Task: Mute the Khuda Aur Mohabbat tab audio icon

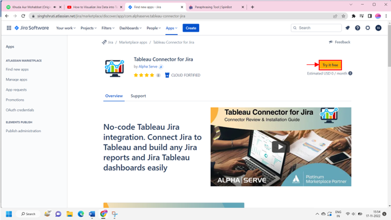Action: pos(55,7)
